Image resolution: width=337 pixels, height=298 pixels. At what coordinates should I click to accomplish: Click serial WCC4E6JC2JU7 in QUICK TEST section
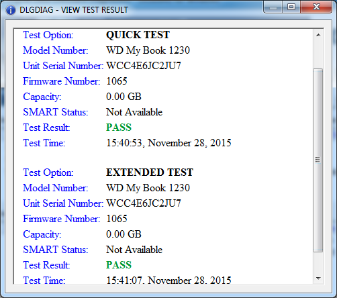144,66
